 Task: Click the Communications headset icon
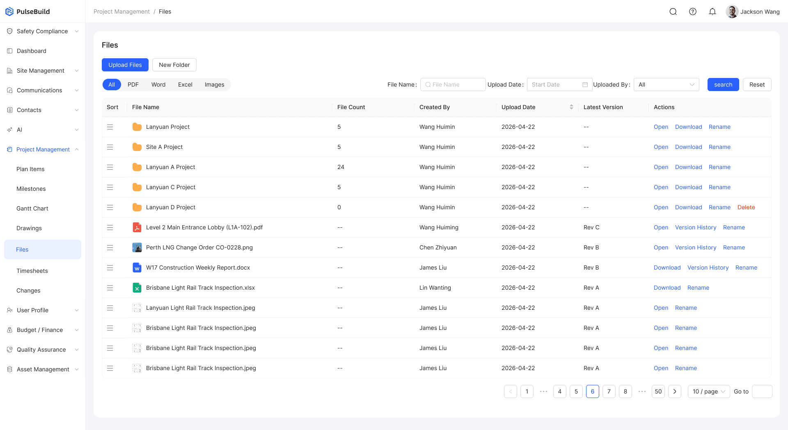coord(10,90)
